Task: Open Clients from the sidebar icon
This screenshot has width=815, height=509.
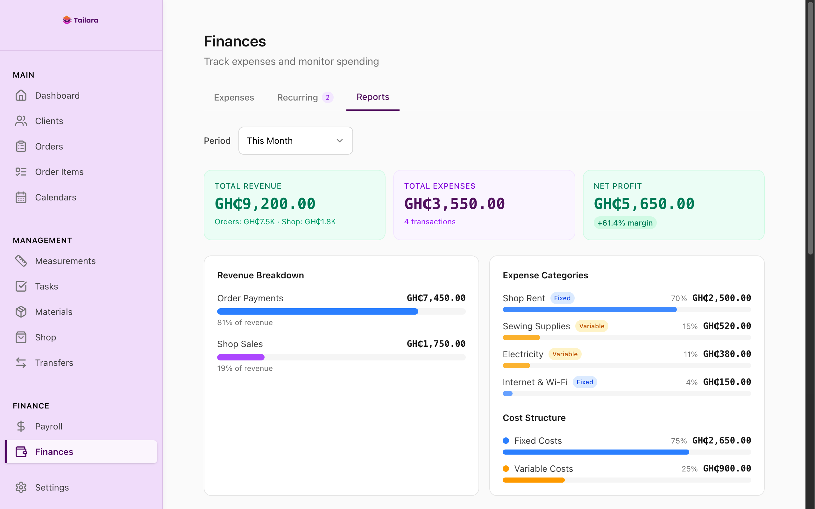Action: point(21,121)
